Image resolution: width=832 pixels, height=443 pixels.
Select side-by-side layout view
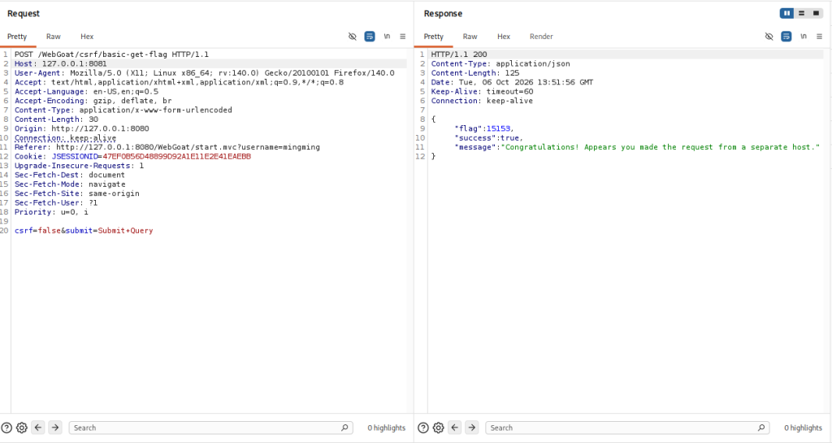[786, 13]
